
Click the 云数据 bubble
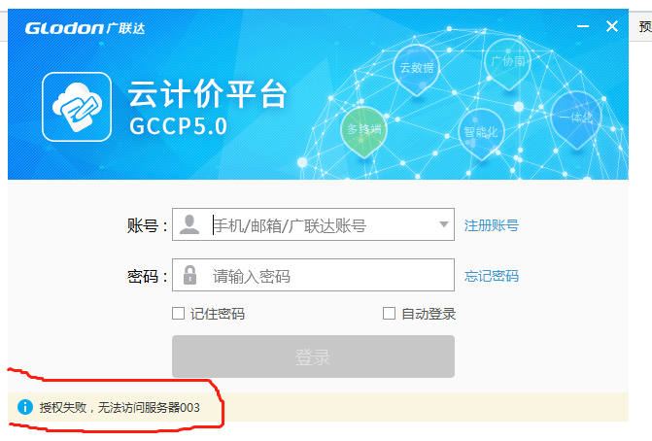(x=416, y=69)
